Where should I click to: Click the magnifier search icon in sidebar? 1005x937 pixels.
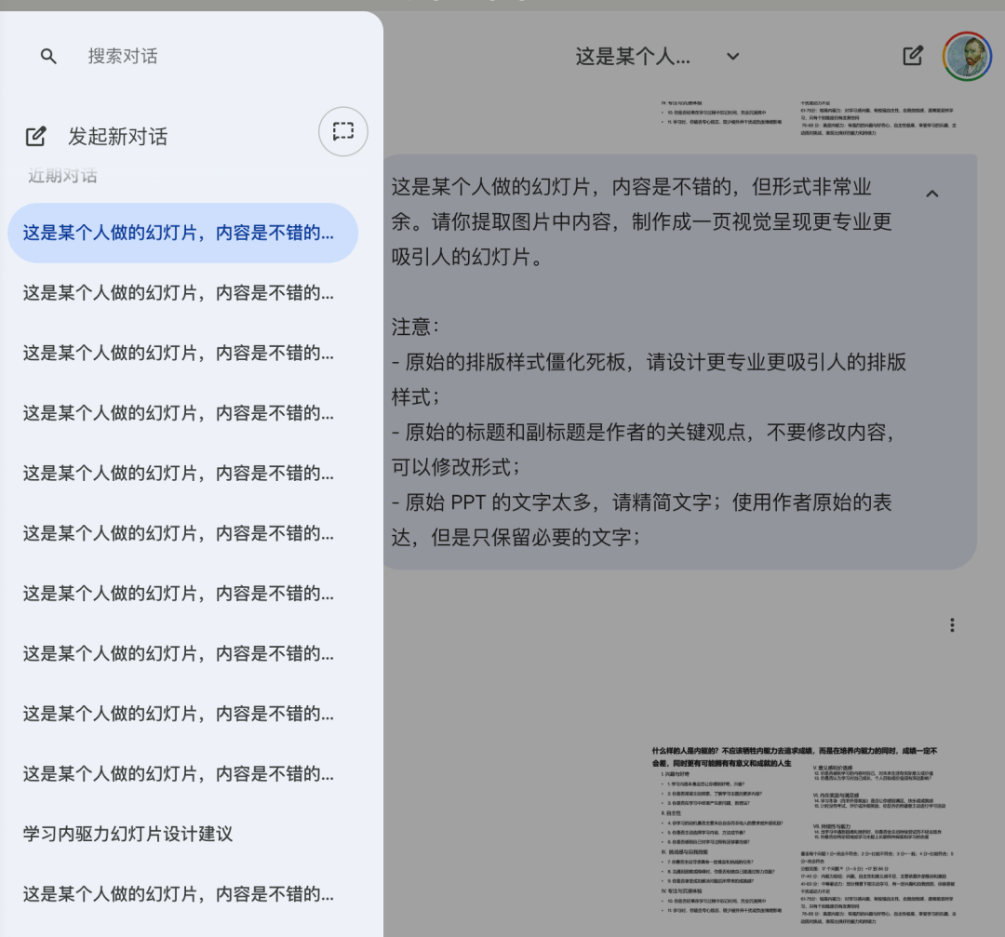tap(48, 57)
